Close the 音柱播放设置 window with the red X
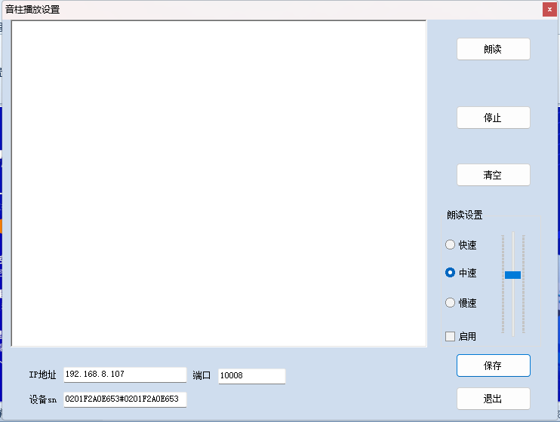This screenshot has height=422, width=560. (x=549, y=10)
